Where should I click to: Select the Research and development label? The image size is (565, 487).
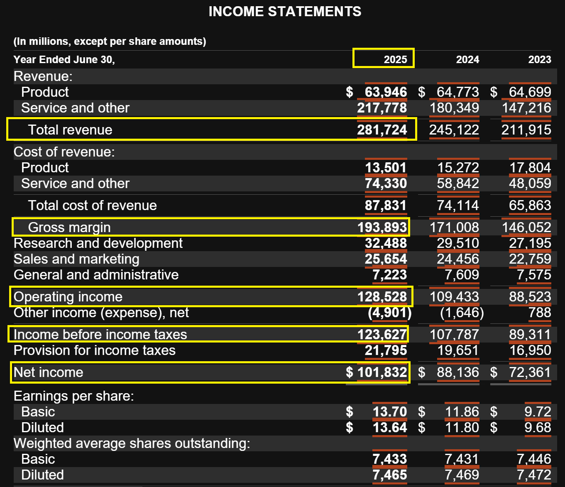(x=98, y=243)
